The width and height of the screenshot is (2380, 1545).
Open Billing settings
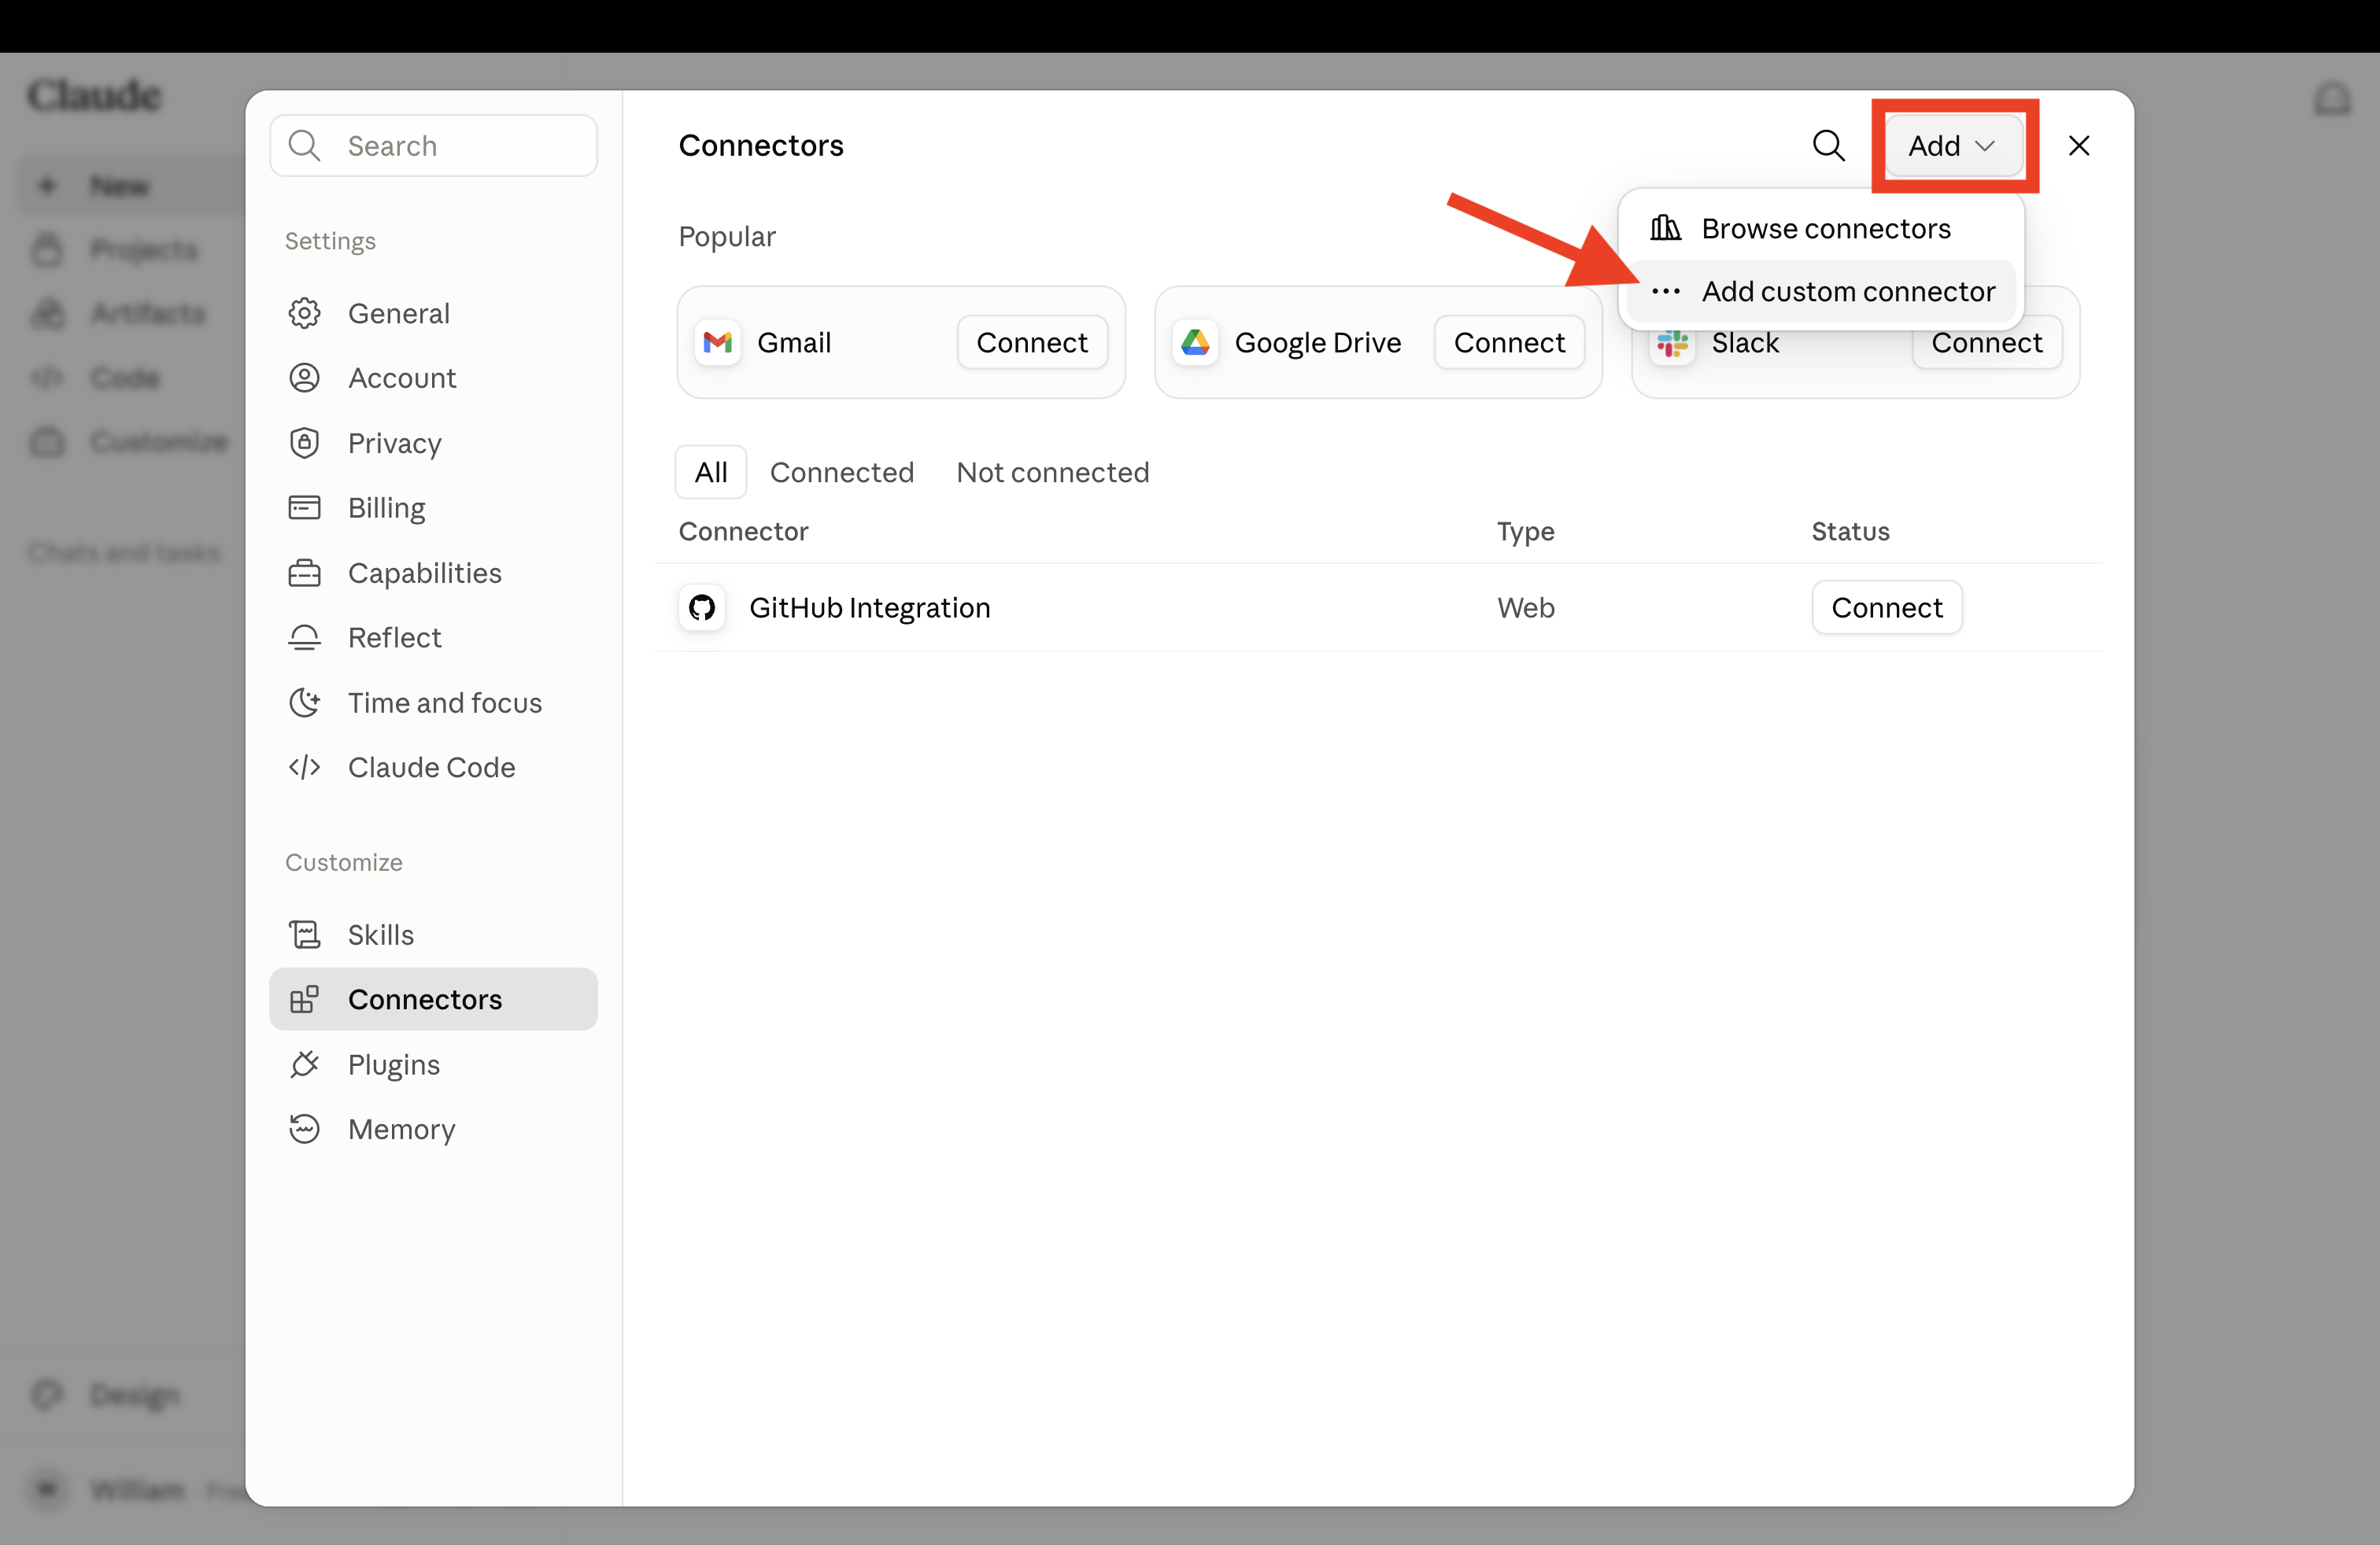433,507
